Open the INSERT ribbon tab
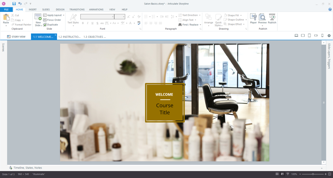333x178 pixels. click(33, 10)
